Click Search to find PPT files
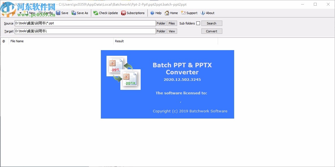Viewport: 335px width, 167px height. click(x=212, y=23)
